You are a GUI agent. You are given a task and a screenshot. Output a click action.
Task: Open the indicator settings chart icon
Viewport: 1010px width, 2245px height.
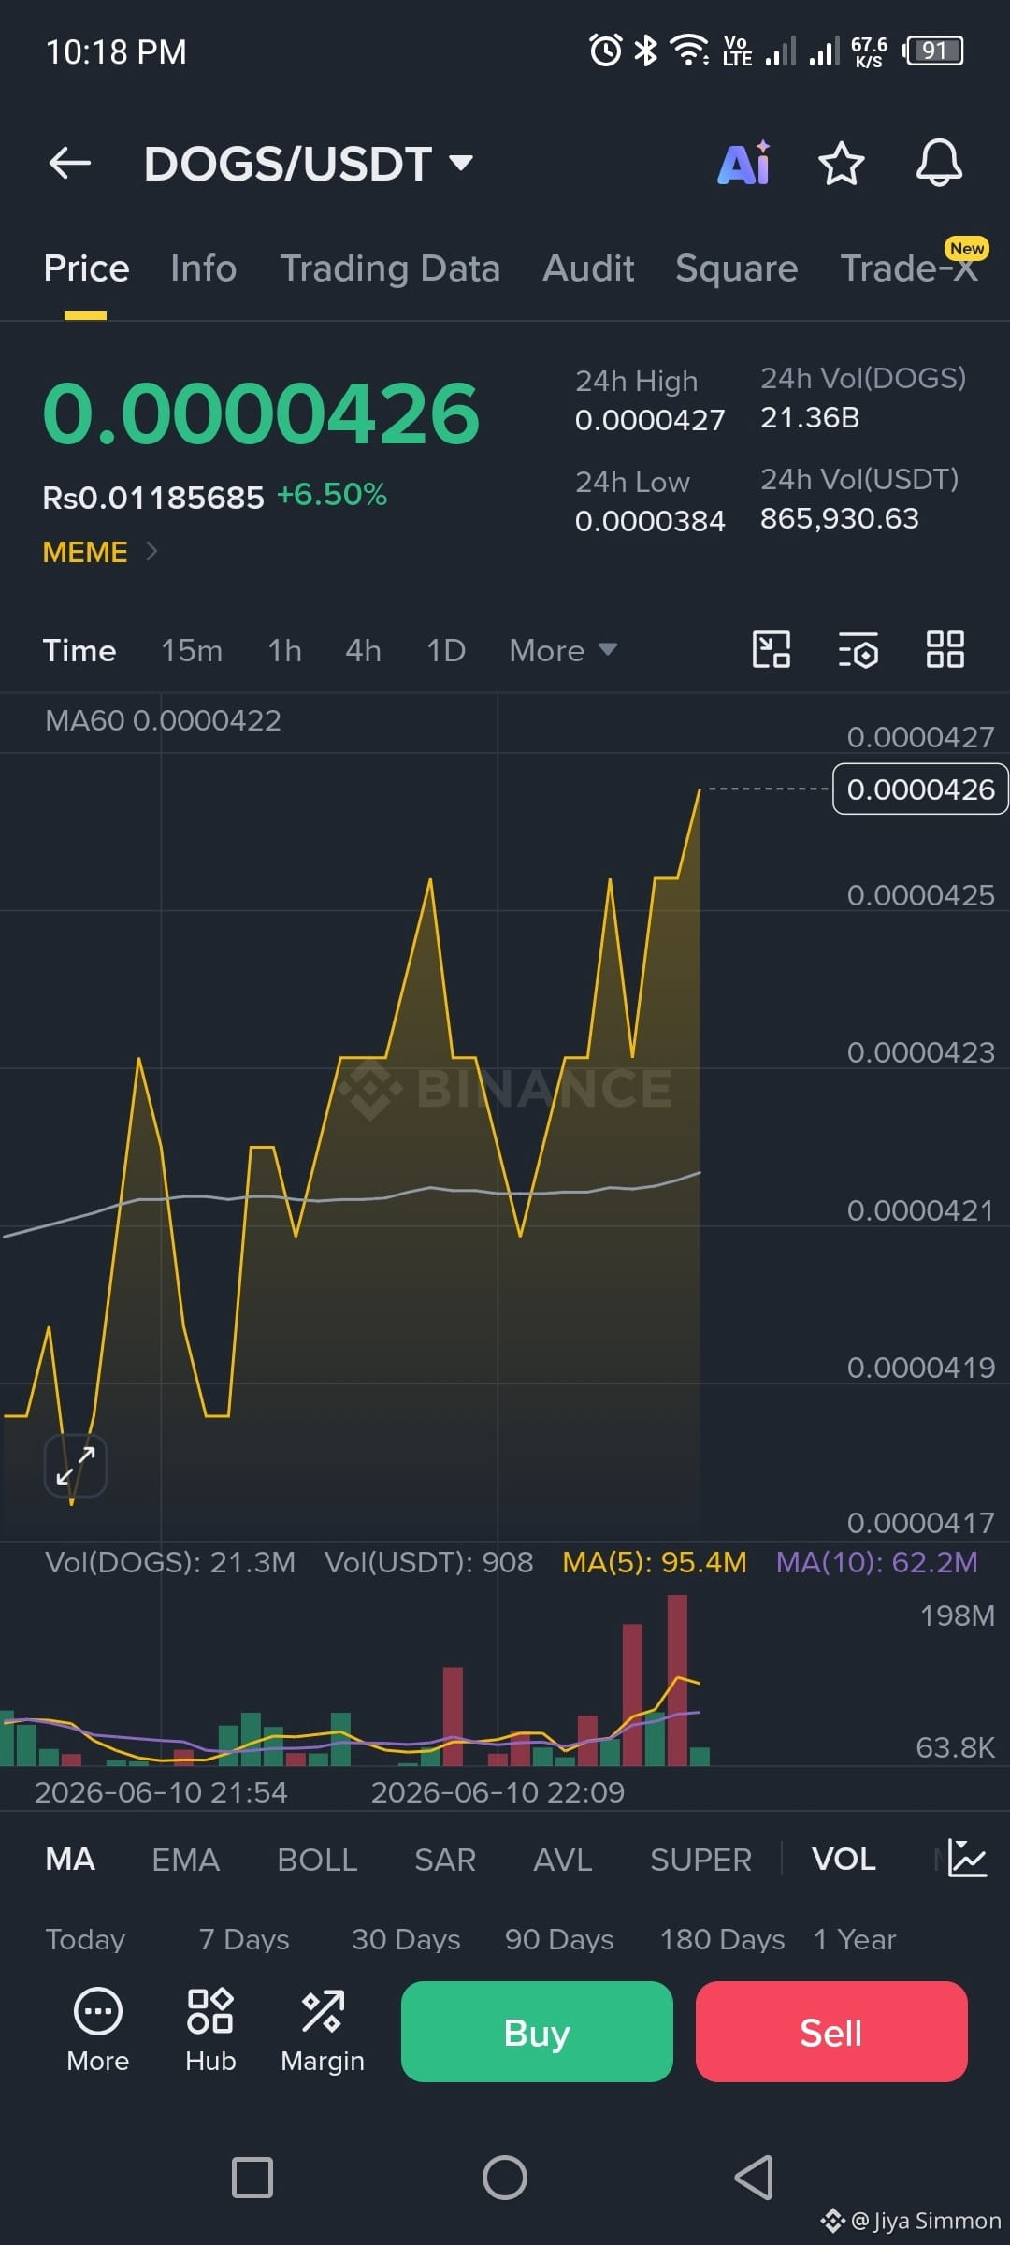[967, 1858]
